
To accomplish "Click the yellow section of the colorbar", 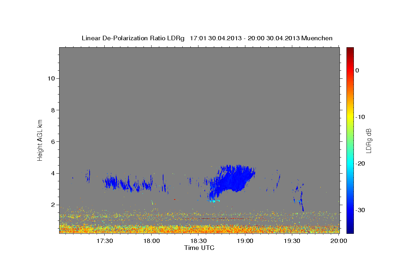I will coord(350,117).
